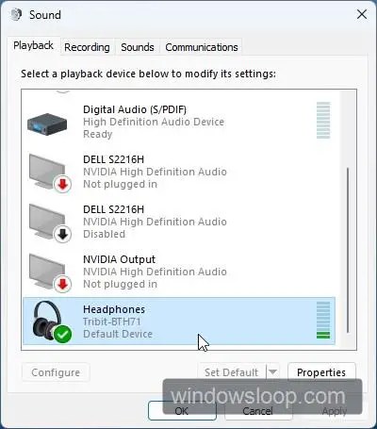Click the Set Default button
Viewport: 377px width, 429px height.
232,372
